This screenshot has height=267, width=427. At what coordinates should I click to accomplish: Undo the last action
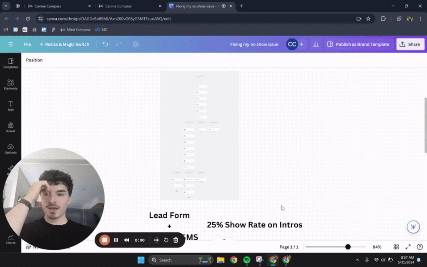[105, 44]
